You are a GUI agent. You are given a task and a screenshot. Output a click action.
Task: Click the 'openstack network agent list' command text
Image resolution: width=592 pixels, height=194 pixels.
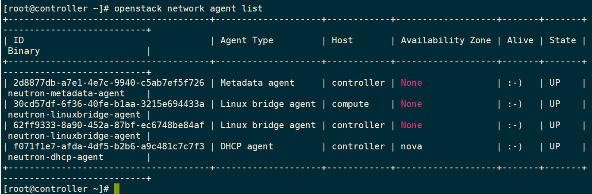pyautogui.click(x=188, y=8)
